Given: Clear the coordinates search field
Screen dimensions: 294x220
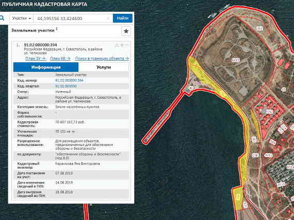Looking at the screenshot, I should tap(108, 19).
